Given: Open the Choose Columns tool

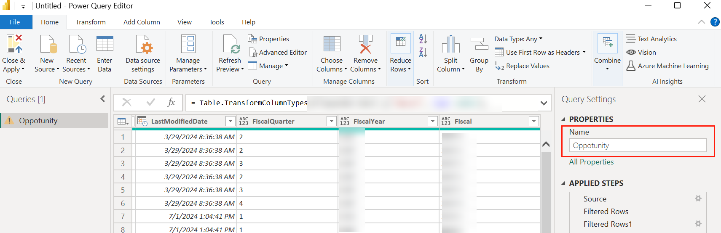Looking at the screenshot, I should [332, 45].
